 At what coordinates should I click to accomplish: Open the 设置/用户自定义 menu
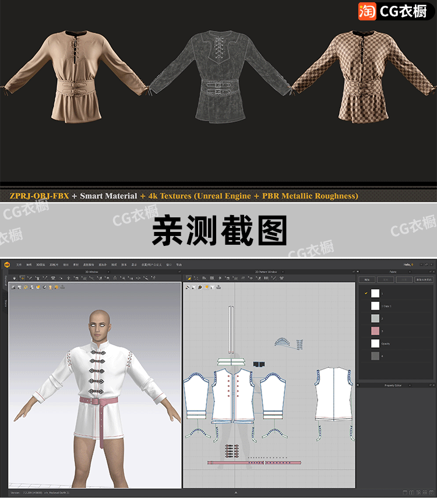coord(151,265)
